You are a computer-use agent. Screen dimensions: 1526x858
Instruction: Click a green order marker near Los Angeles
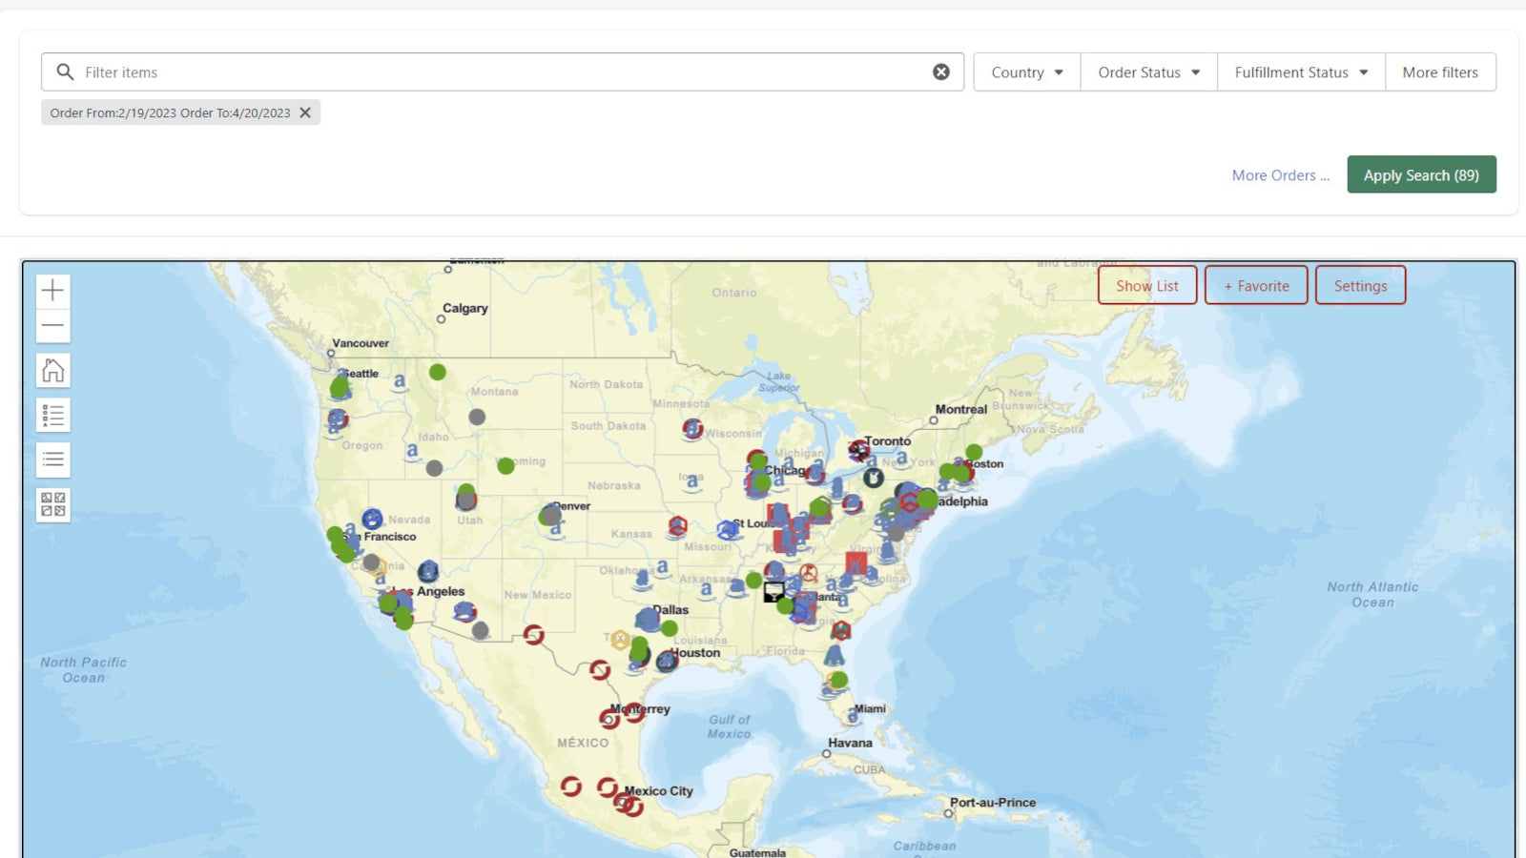point(389,603)
